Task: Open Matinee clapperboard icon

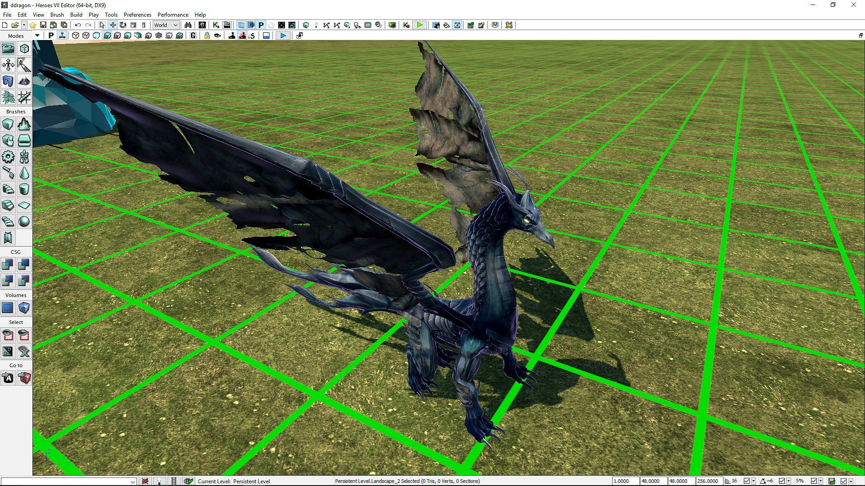Action: point(227,25)
